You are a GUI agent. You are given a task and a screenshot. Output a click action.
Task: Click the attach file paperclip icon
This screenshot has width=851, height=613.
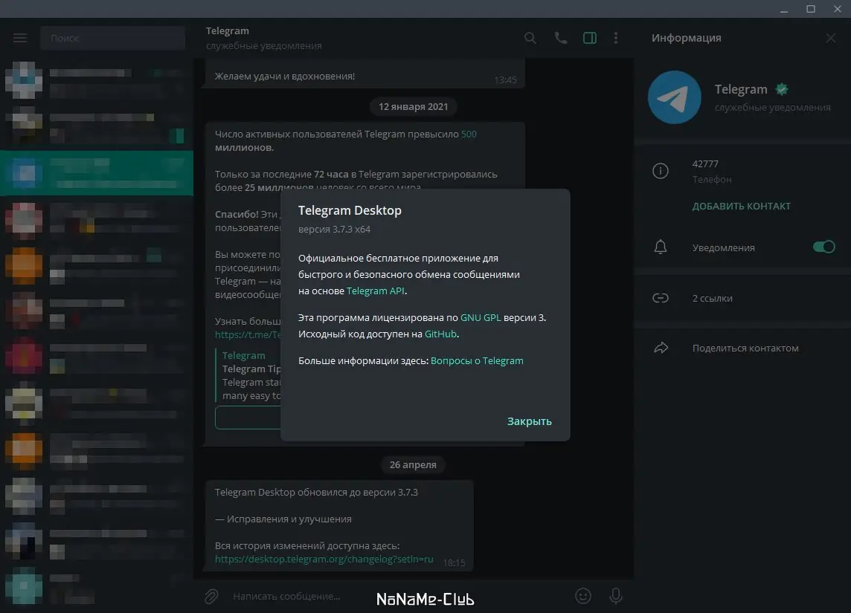211,596
